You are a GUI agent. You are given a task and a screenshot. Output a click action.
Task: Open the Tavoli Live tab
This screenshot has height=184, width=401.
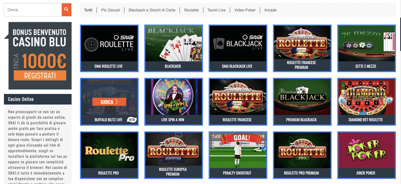click(216, 10)
